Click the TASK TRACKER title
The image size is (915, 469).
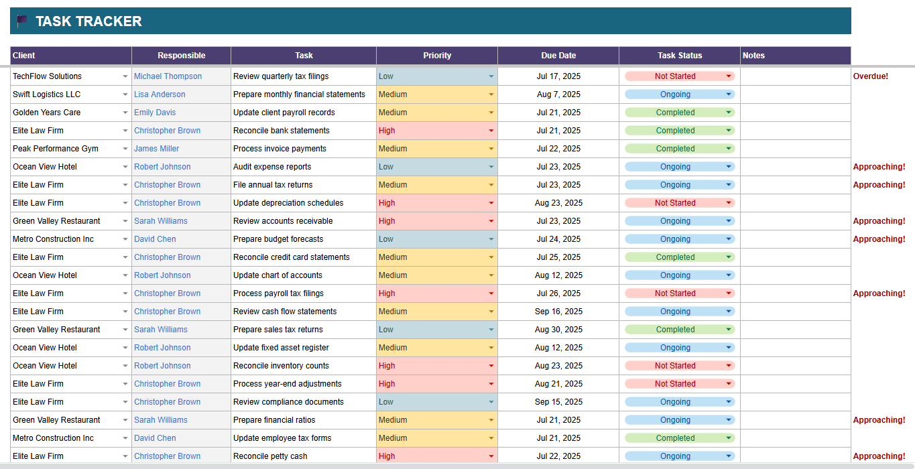click(88, 21)
